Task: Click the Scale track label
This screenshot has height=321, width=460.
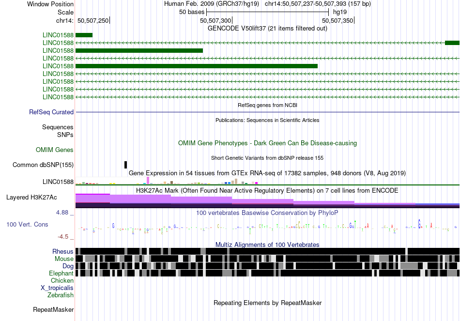Action: pos(65,12)
